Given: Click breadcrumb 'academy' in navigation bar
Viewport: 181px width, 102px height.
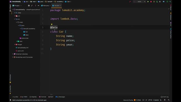Looking at the screenshot, I should tap(59, 2).
